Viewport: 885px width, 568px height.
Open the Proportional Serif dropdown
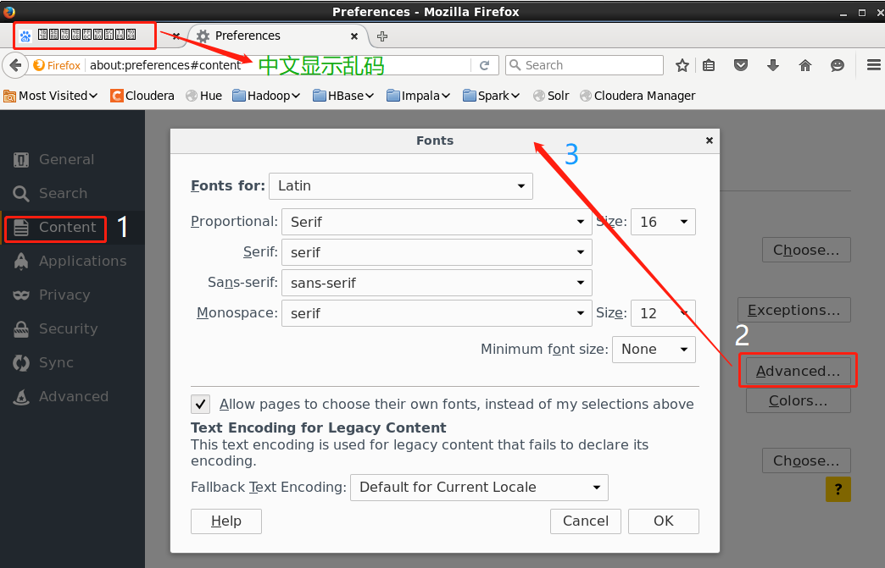[437, 222]
